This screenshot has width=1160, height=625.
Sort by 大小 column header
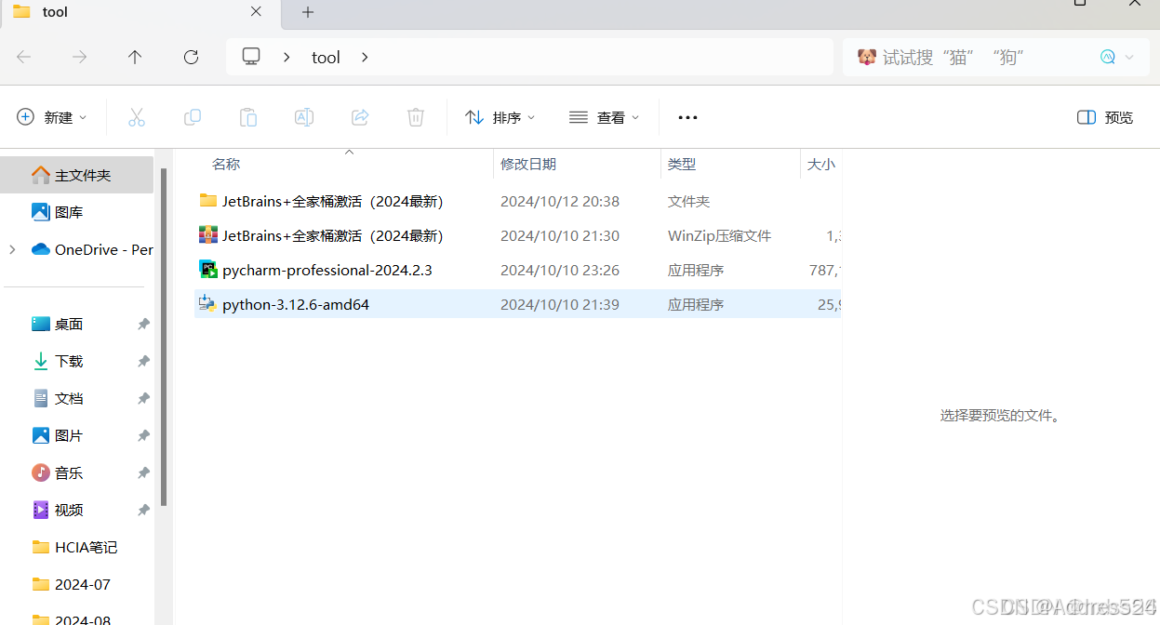(x=820, y=164)
